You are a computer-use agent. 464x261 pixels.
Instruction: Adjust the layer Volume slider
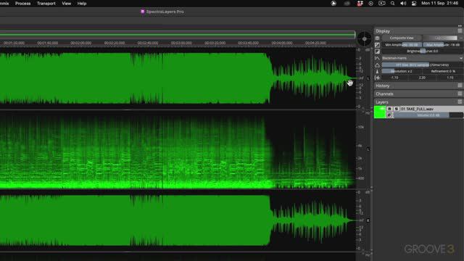pyautogui.click(x=428, y=115)
